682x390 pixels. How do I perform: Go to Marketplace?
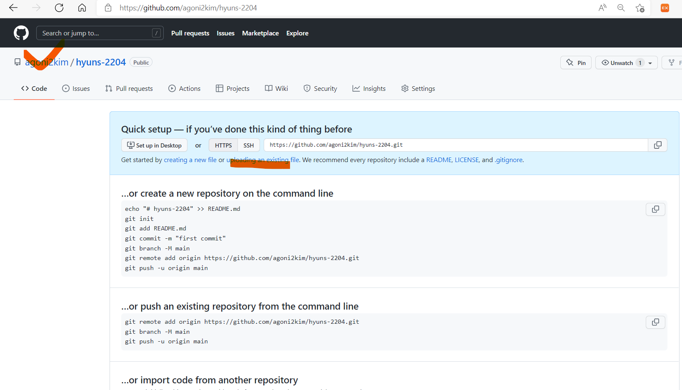[260, 33]
